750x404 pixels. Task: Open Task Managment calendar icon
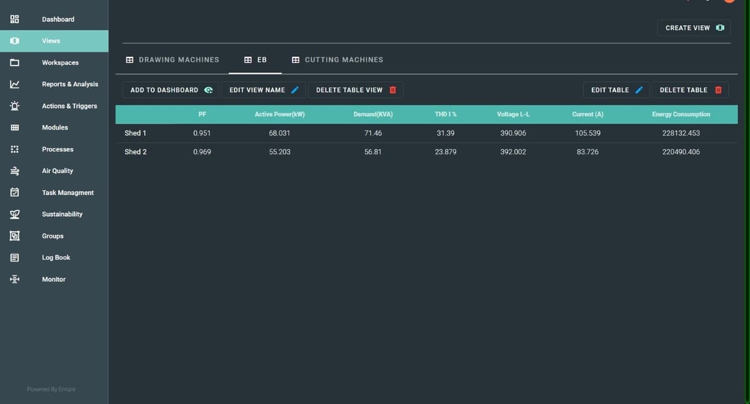(x=15, y=192)
